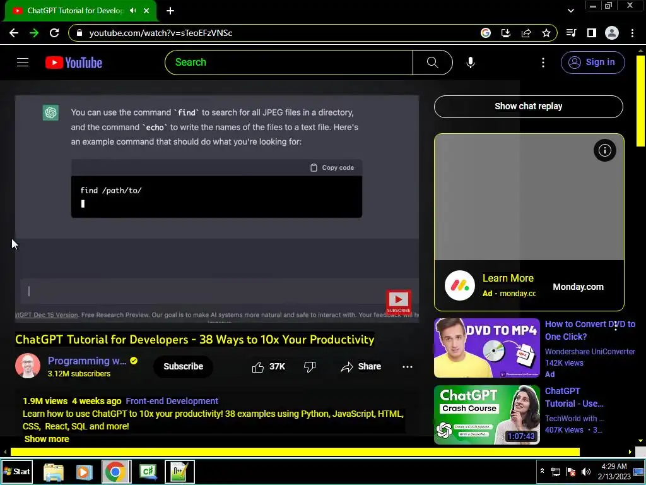Image resolution: width=646 pixels, height=485 pixels.
Task: Click the Monday.com logo in ad
Action: pos(459,285)
